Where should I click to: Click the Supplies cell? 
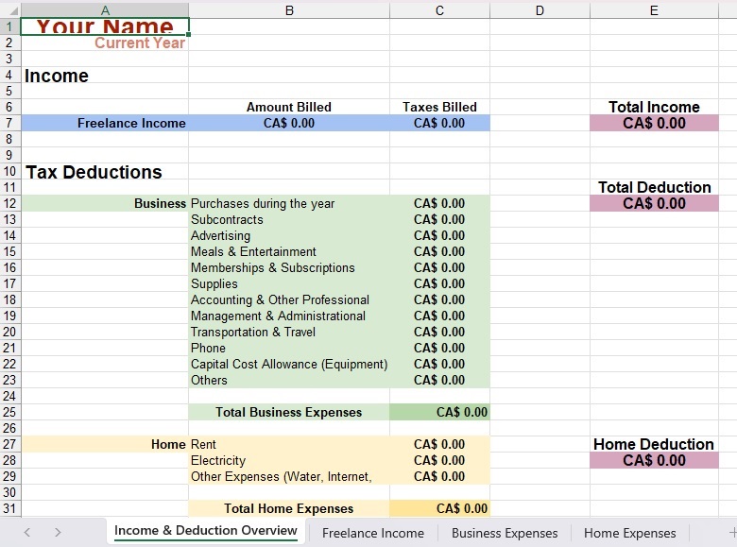[289, 283]
